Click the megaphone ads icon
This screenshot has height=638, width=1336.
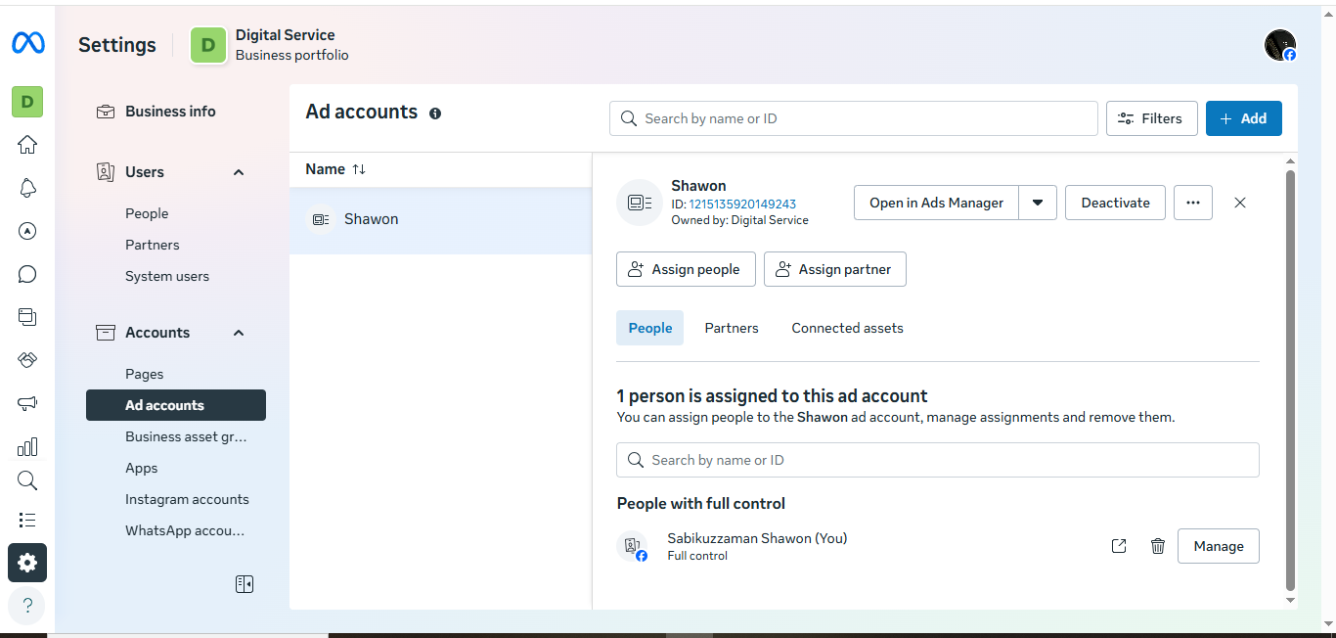click(x=27, y=403)
